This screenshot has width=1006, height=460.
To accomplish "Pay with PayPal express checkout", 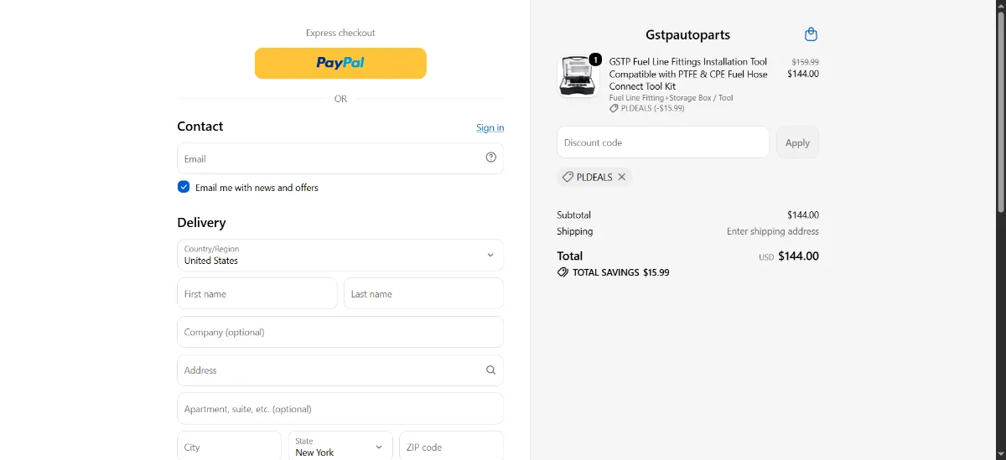I will [340, 63].
